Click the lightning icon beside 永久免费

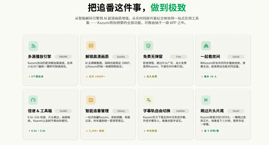(145, 77)
